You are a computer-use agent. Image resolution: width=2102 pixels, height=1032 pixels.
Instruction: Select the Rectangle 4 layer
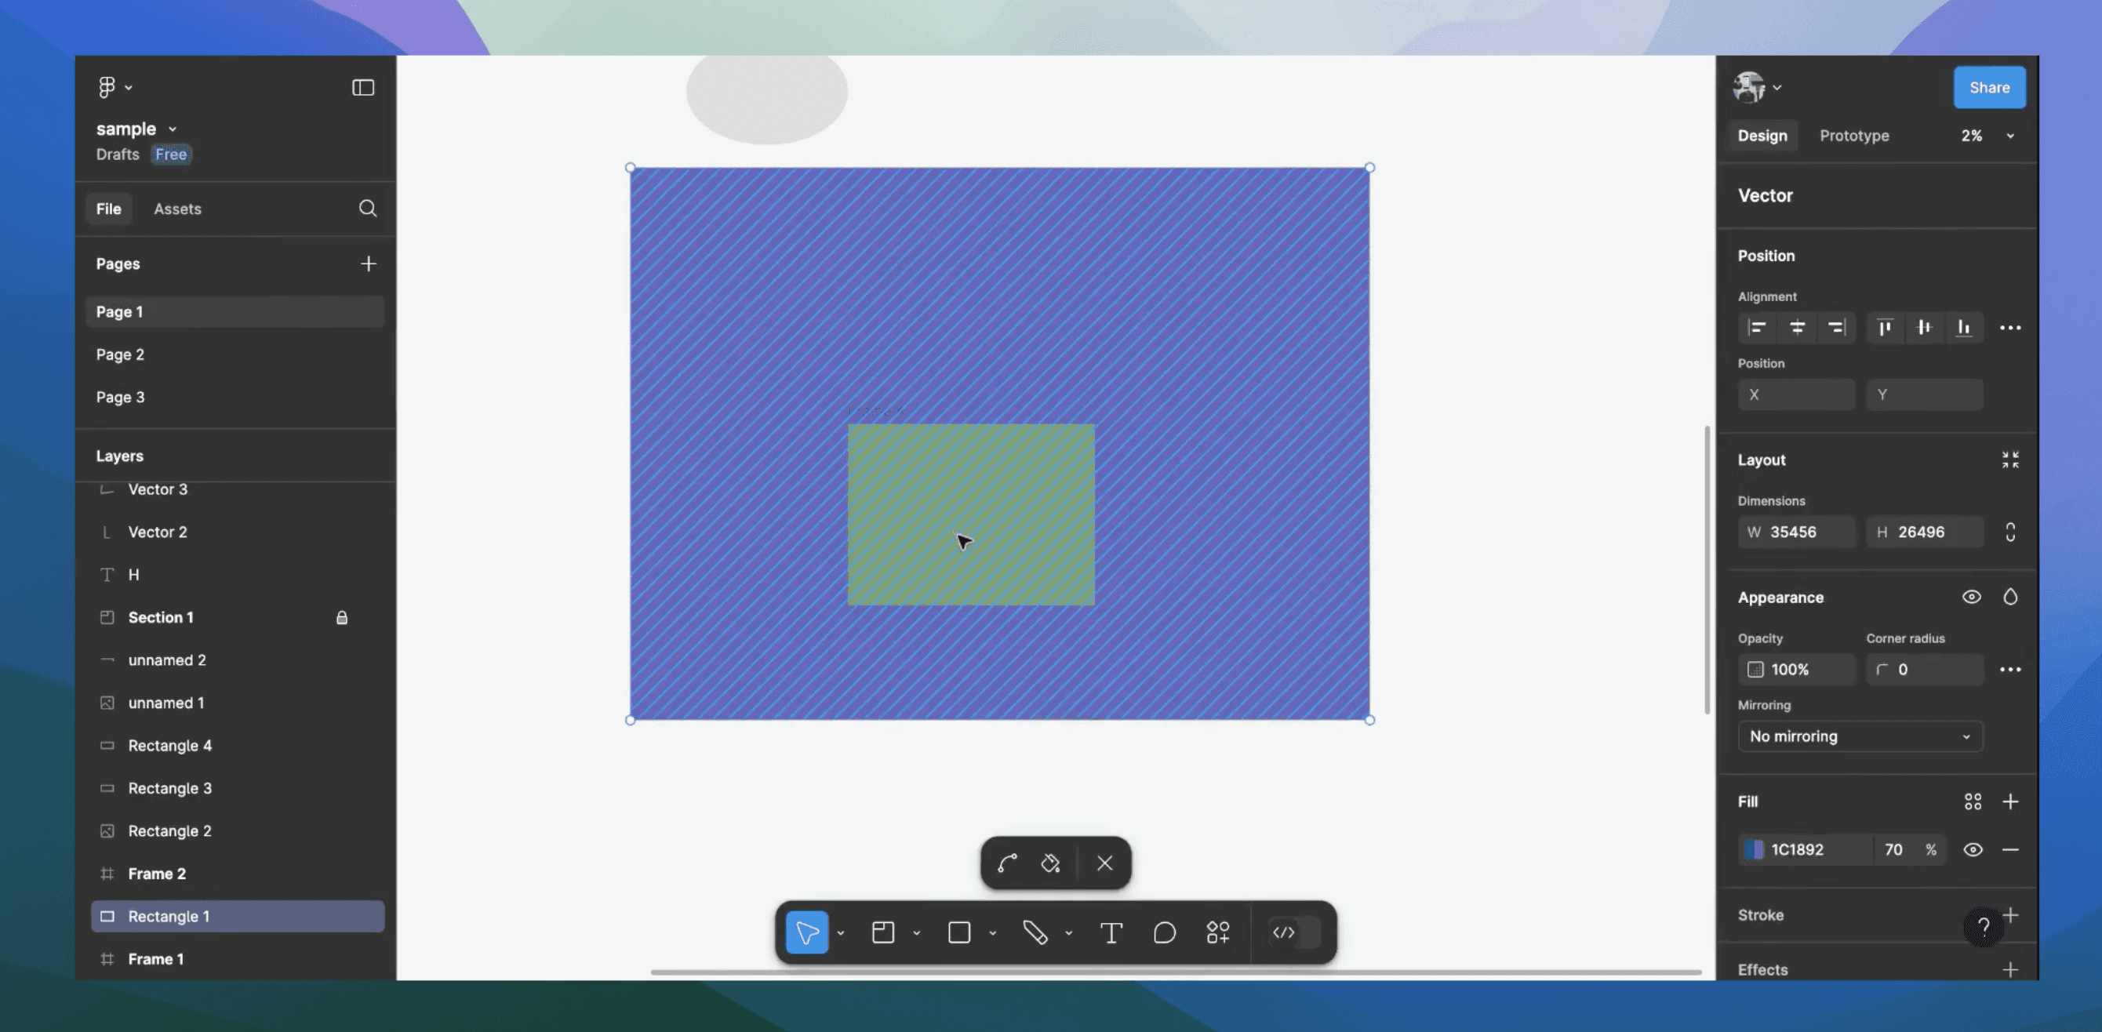169,745
